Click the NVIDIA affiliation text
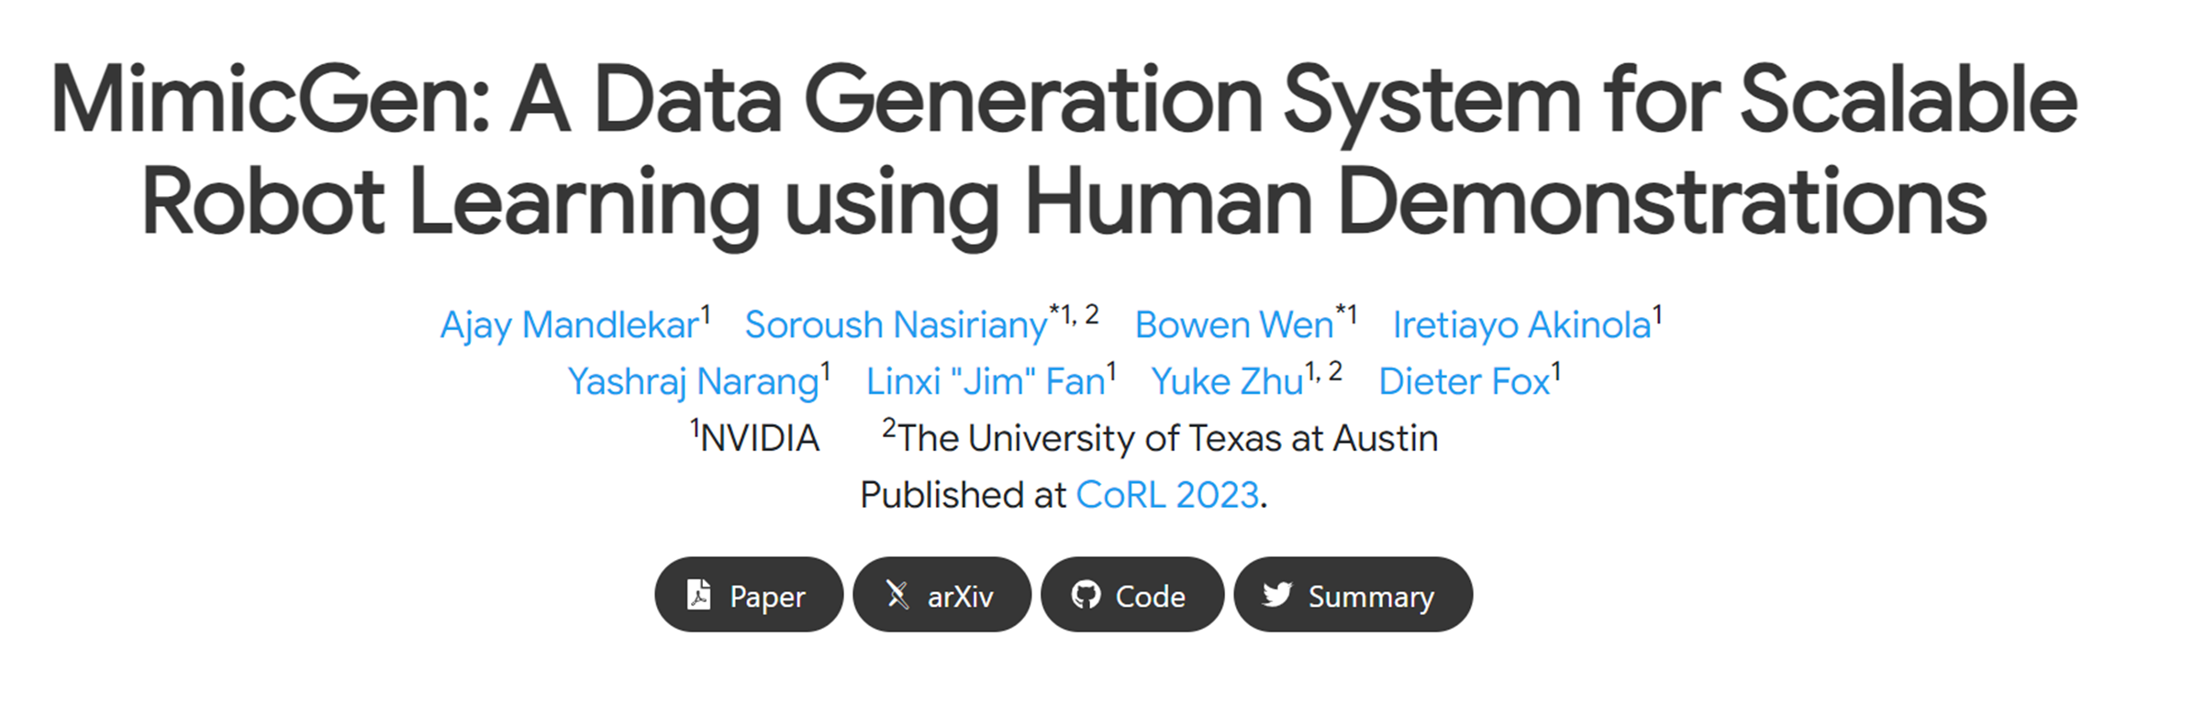 click(x=760, y=438)
